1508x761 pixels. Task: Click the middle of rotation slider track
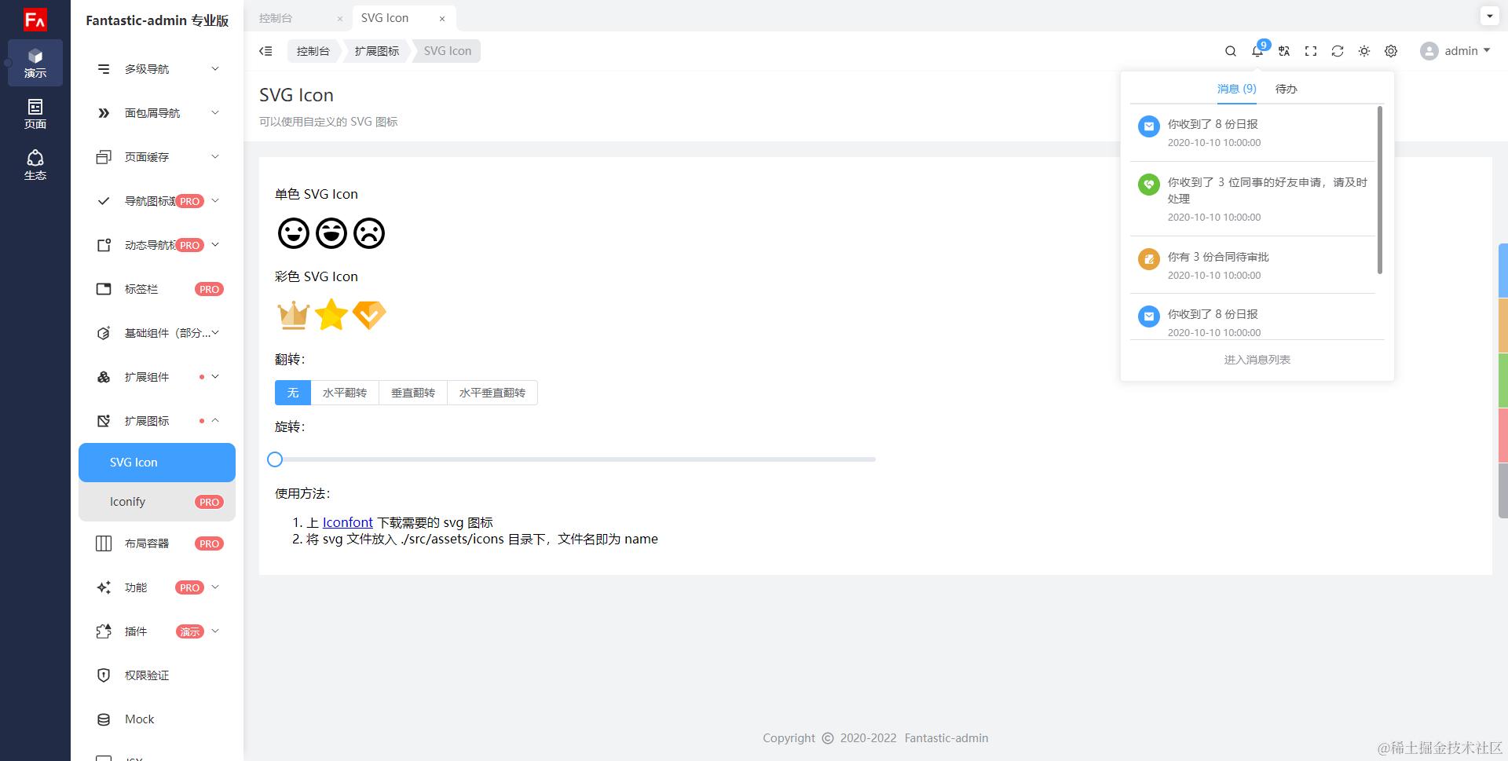(575, 459)
